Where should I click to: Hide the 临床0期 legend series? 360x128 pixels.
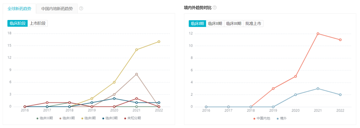pos(111,118)
